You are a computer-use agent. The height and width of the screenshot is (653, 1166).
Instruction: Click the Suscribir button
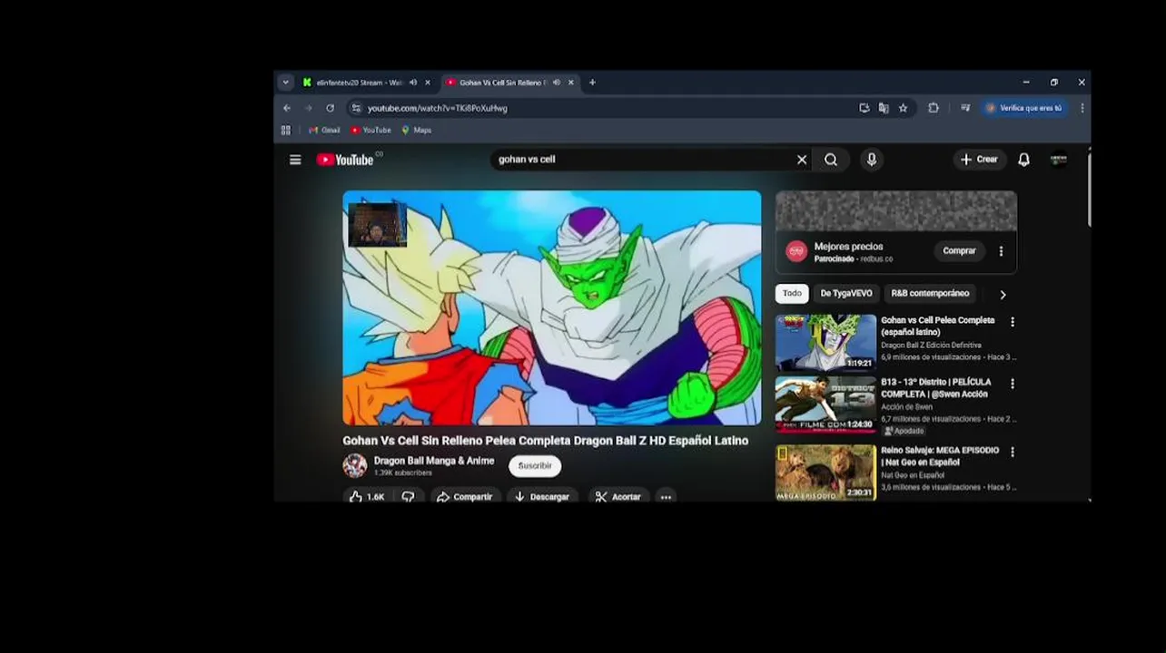pos(535,466)
